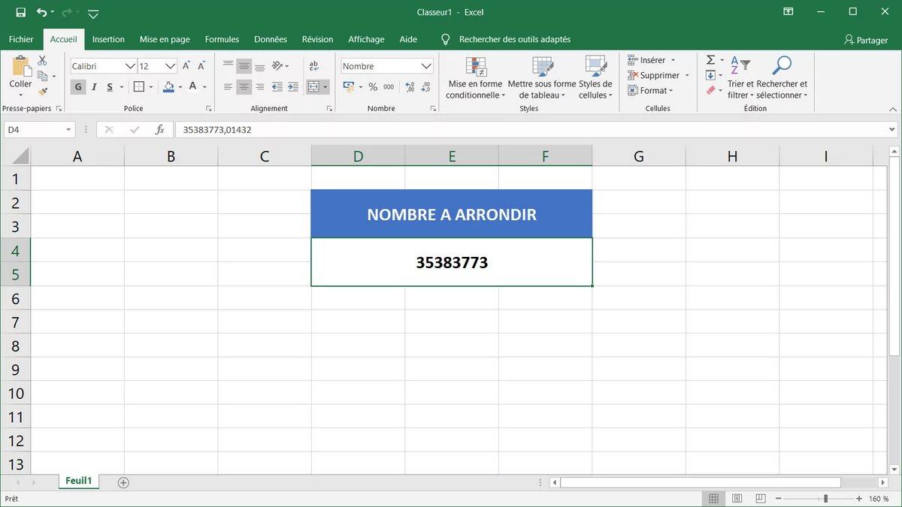
Task: Select the Feuil1 sheet tab
Action: coord(78,481)
